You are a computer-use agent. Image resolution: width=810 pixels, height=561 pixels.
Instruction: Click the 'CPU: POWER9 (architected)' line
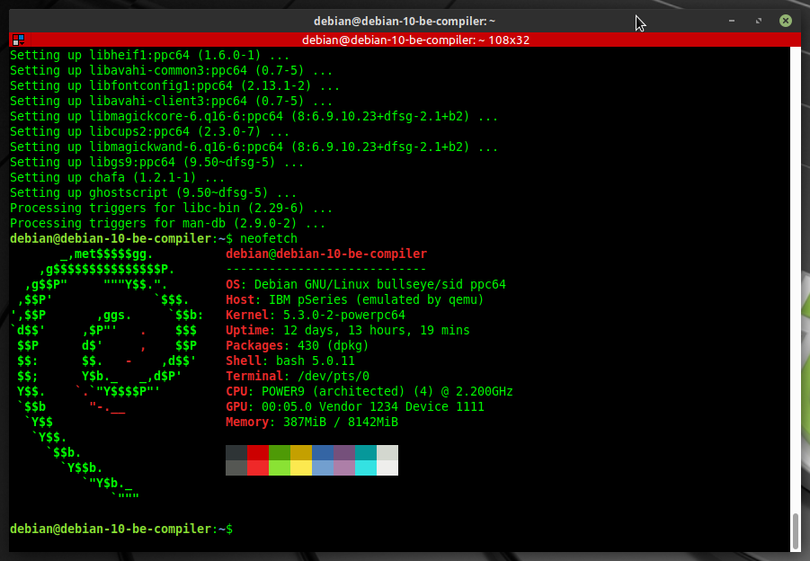[x=369, y=391]
